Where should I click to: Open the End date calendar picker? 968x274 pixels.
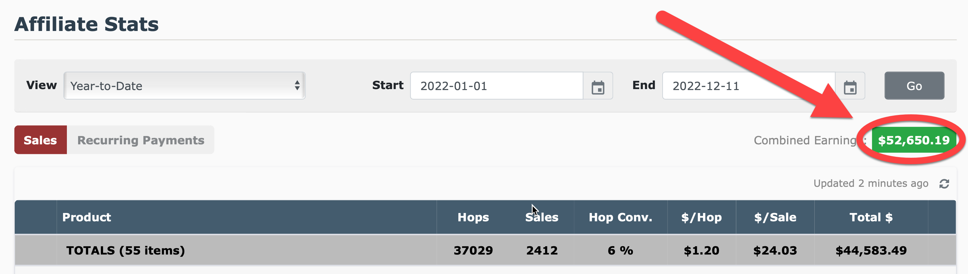pos(850,86)
